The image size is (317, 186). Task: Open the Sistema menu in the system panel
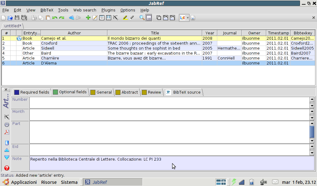pos(69,182)
